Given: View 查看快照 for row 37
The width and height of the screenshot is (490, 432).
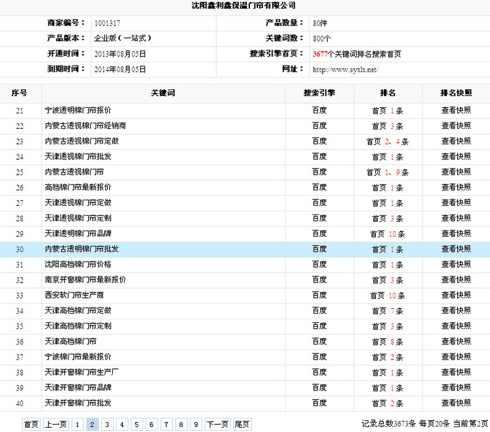Looking at the screenshot, I should click(x=456, y=357).
